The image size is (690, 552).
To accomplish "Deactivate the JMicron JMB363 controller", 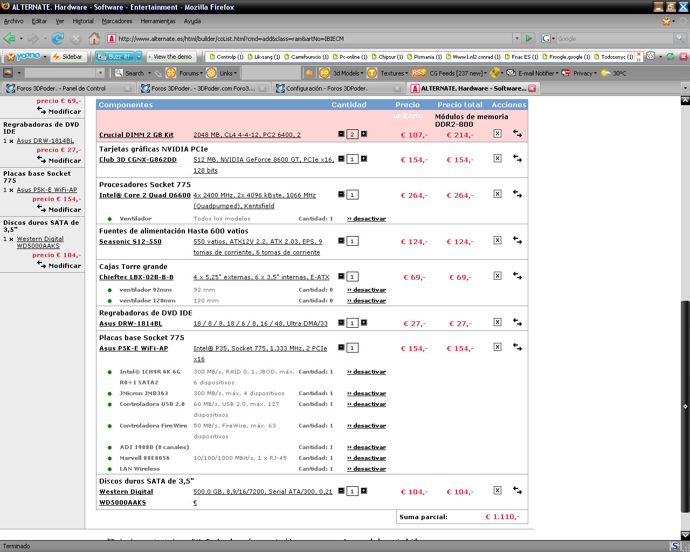I will [367, 394].
